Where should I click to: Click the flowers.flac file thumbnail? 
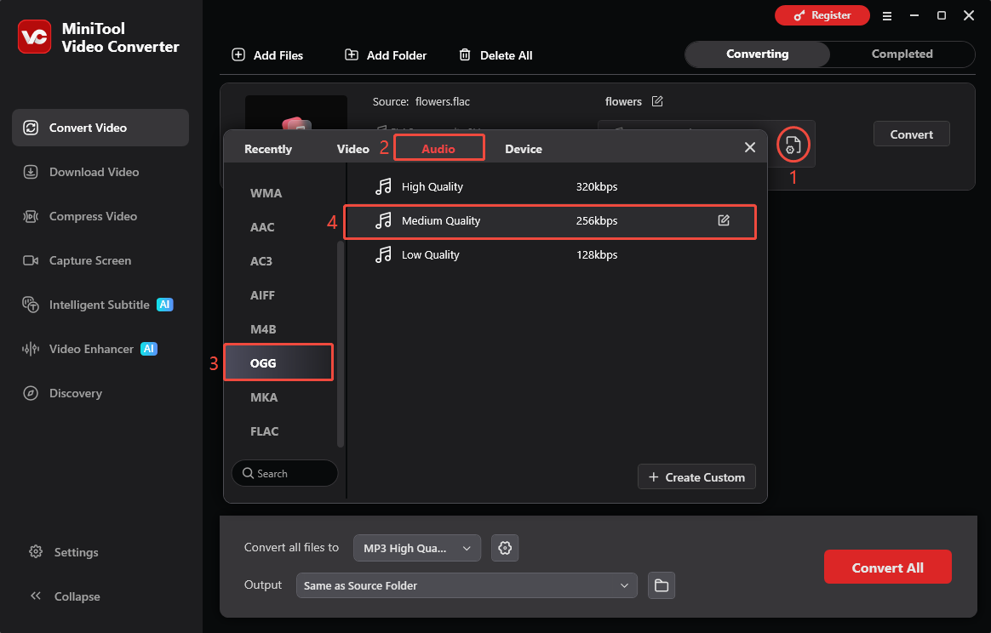point(295,114)
